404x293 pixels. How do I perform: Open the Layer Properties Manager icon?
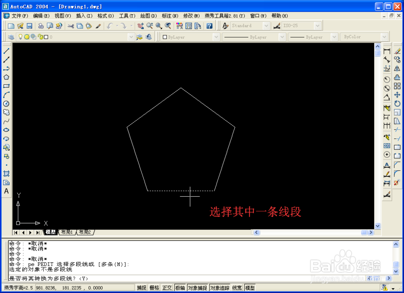[x=11, y=37]
